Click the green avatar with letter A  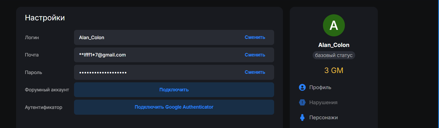(x=334, y=25)
